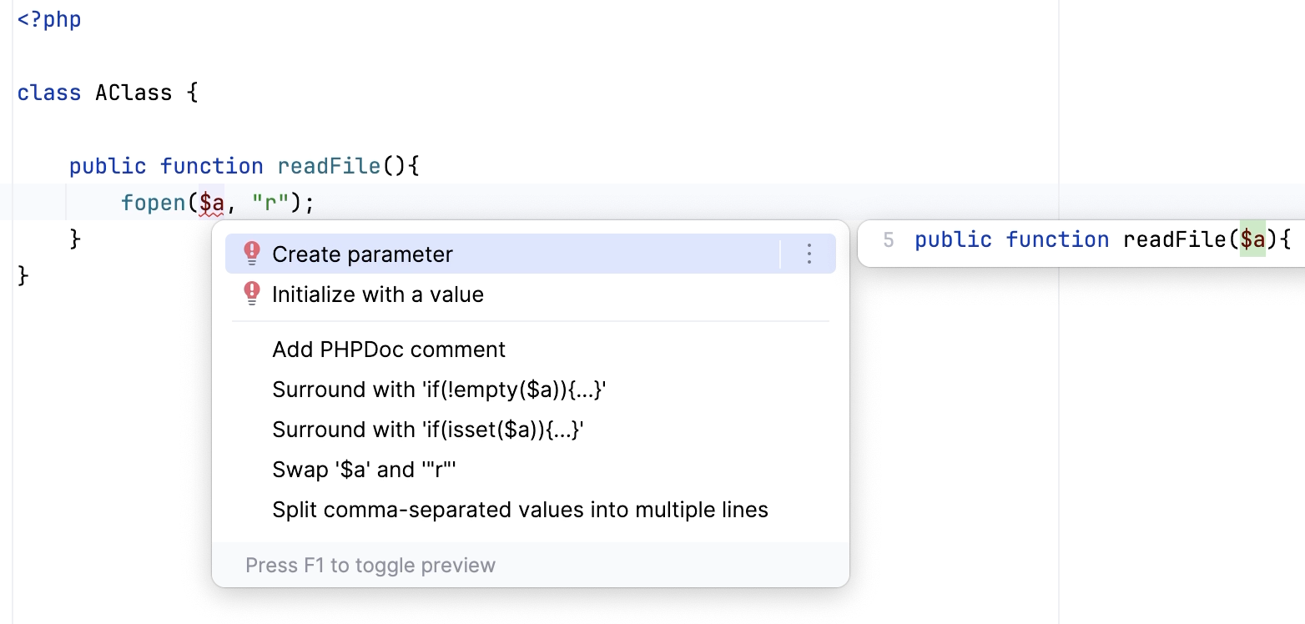Choose Surround with if(!empty($a)) option
This screenshot has height=624, width=1305.
(439, 390)
